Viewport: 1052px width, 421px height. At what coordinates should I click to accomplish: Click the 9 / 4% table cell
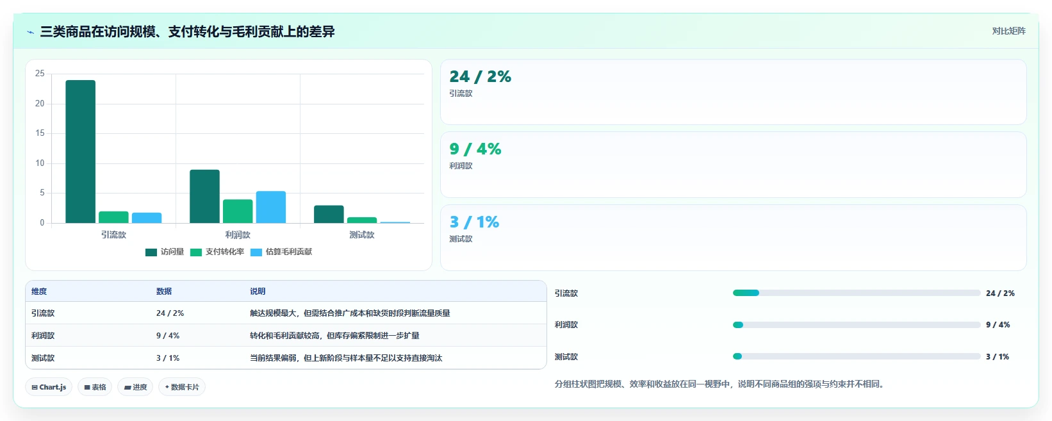pyautogui.click(x=168, y=336)
